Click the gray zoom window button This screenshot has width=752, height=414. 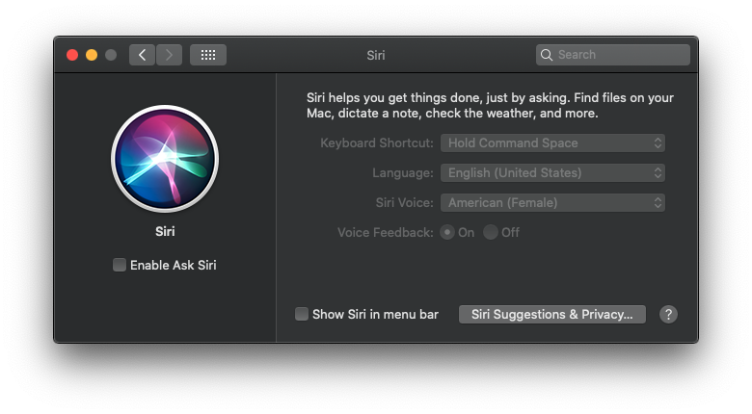point(111,55)
